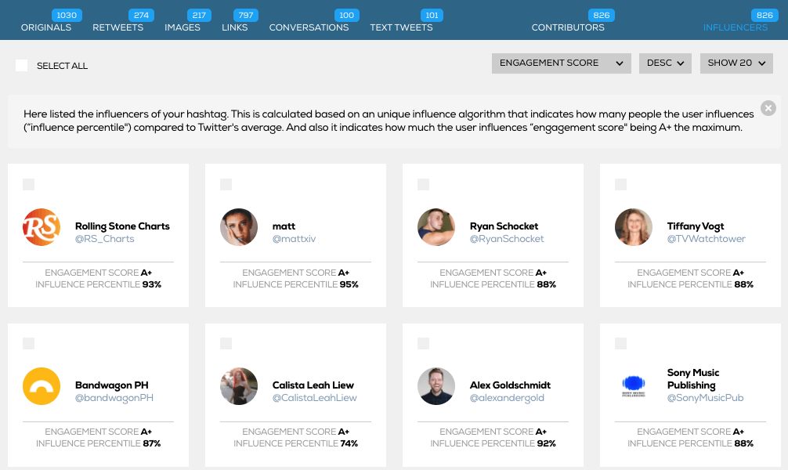788x470 pixels.
Task: Click Rolling Stone Charts' 93% influence percentile
Action: (x=152, y=284)
